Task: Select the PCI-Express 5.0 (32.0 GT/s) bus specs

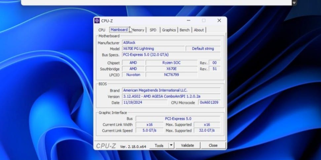Action: pos(171,55)
